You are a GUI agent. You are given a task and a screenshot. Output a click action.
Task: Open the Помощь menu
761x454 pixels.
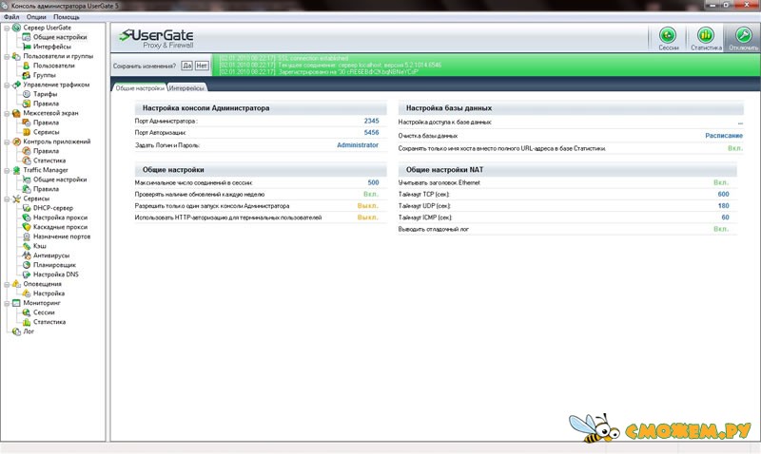pyautogui.click(x=67, y=17)
